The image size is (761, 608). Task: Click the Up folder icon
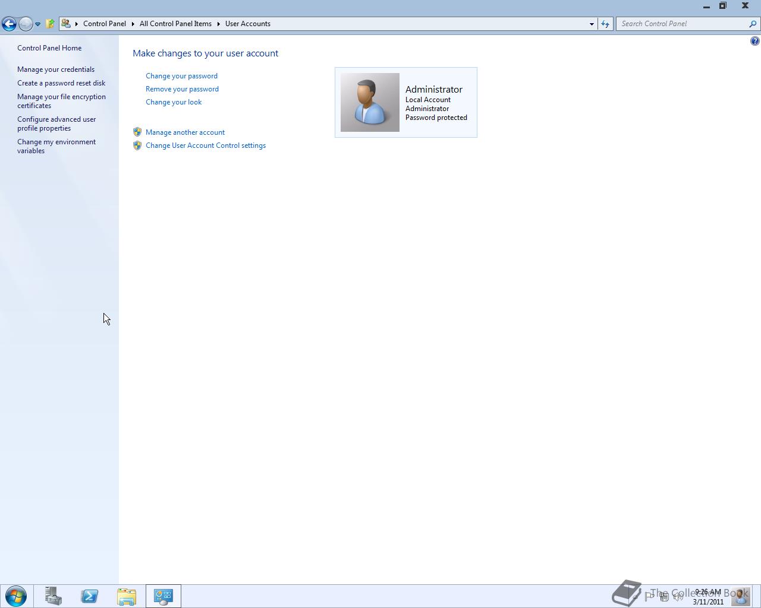click(x=50, y=24)
